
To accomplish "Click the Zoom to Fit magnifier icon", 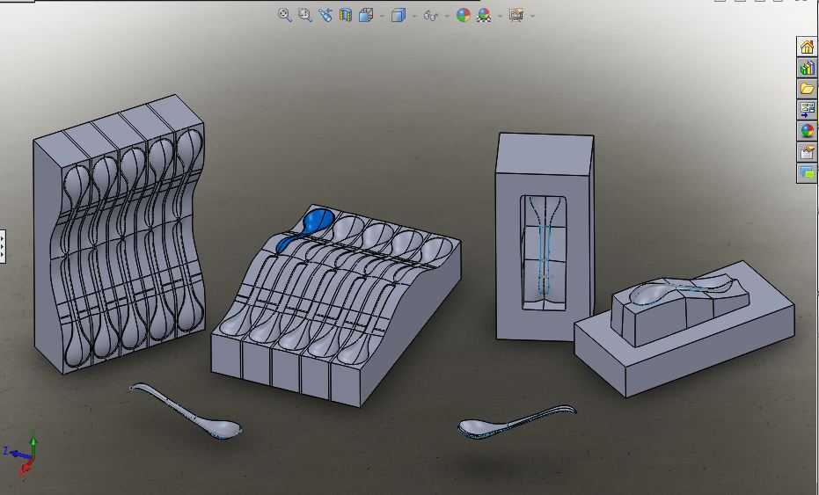I will pos(285,15).
